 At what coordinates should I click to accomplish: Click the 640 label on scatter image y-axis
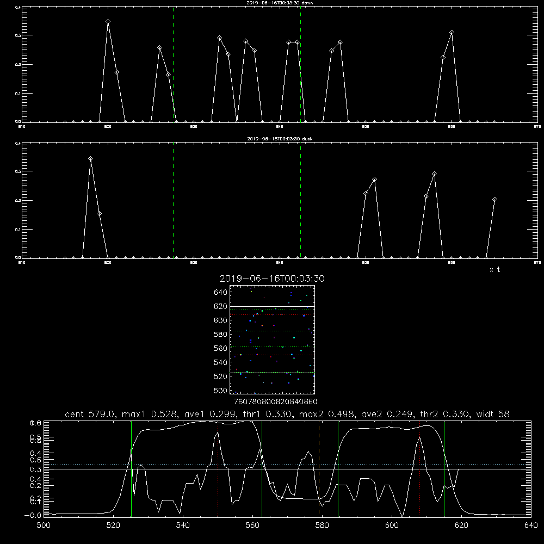221,293
